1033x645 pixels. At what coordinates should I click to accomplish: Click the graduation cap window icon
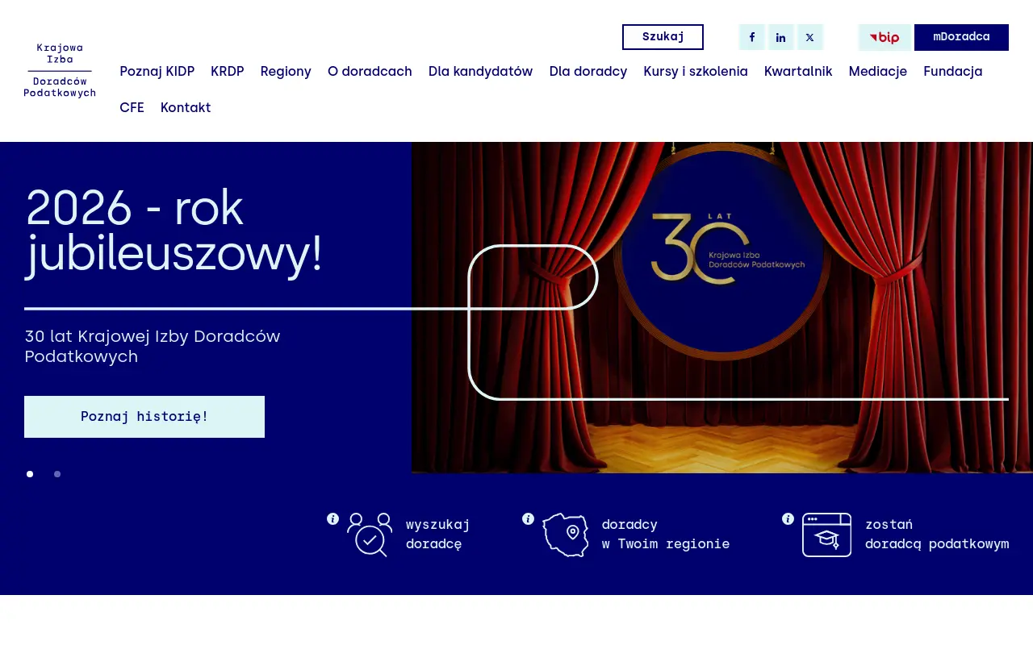826,535
